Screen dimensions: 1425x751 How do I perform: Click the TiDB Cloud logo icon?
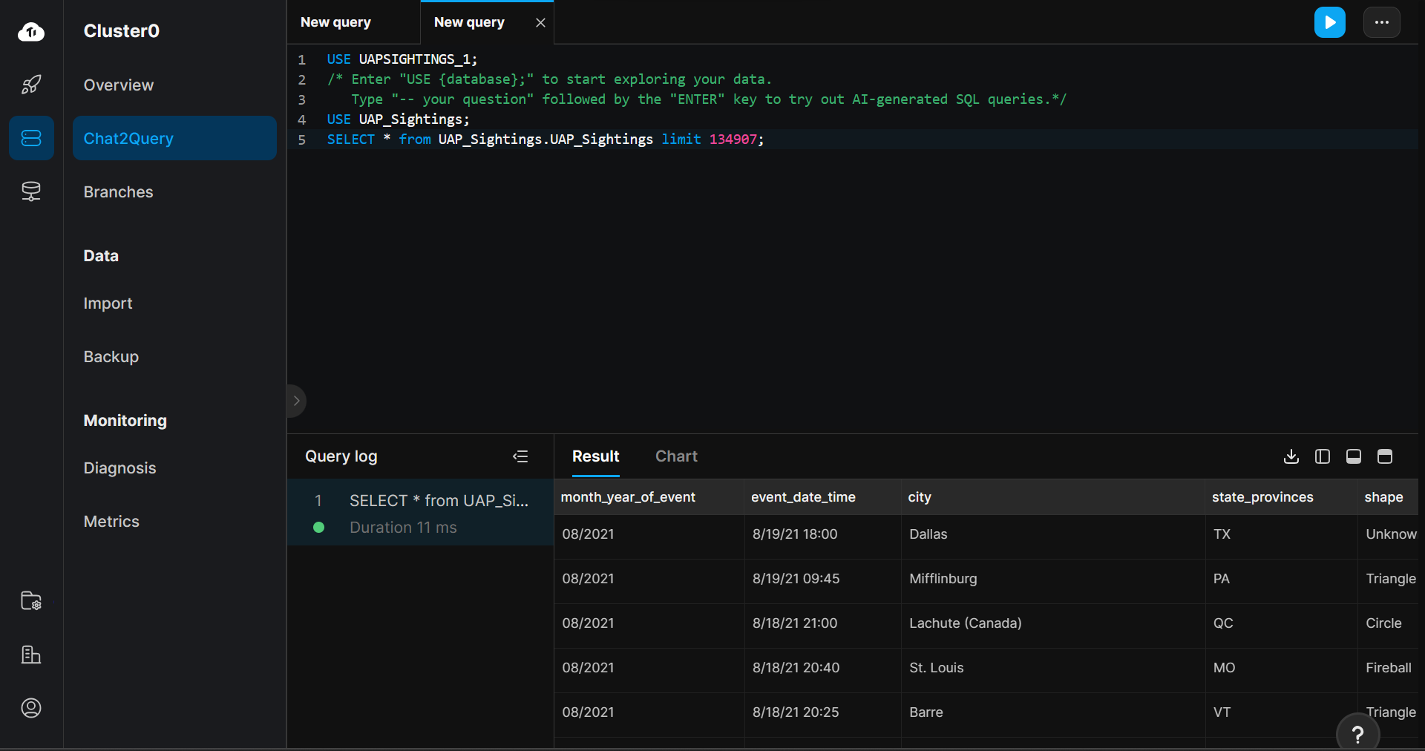[31, 31]
